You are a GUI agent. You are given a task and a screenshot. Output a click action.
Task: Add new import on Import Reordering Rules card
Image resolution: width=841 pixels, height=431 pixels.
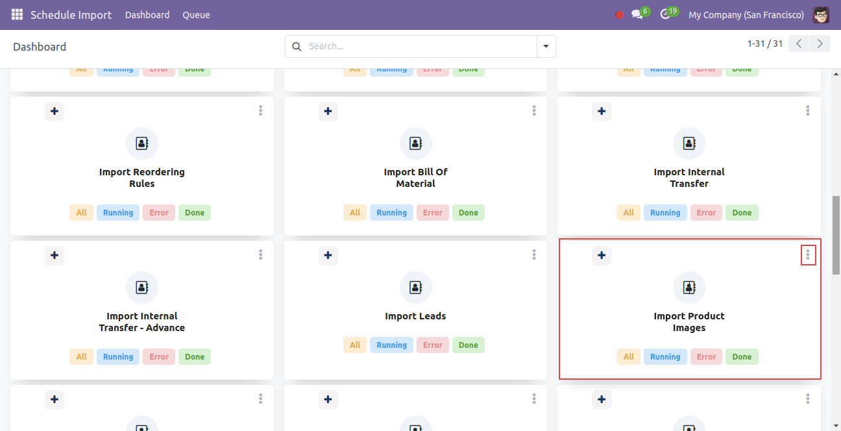pyautogui.click(x=55, y=112)
